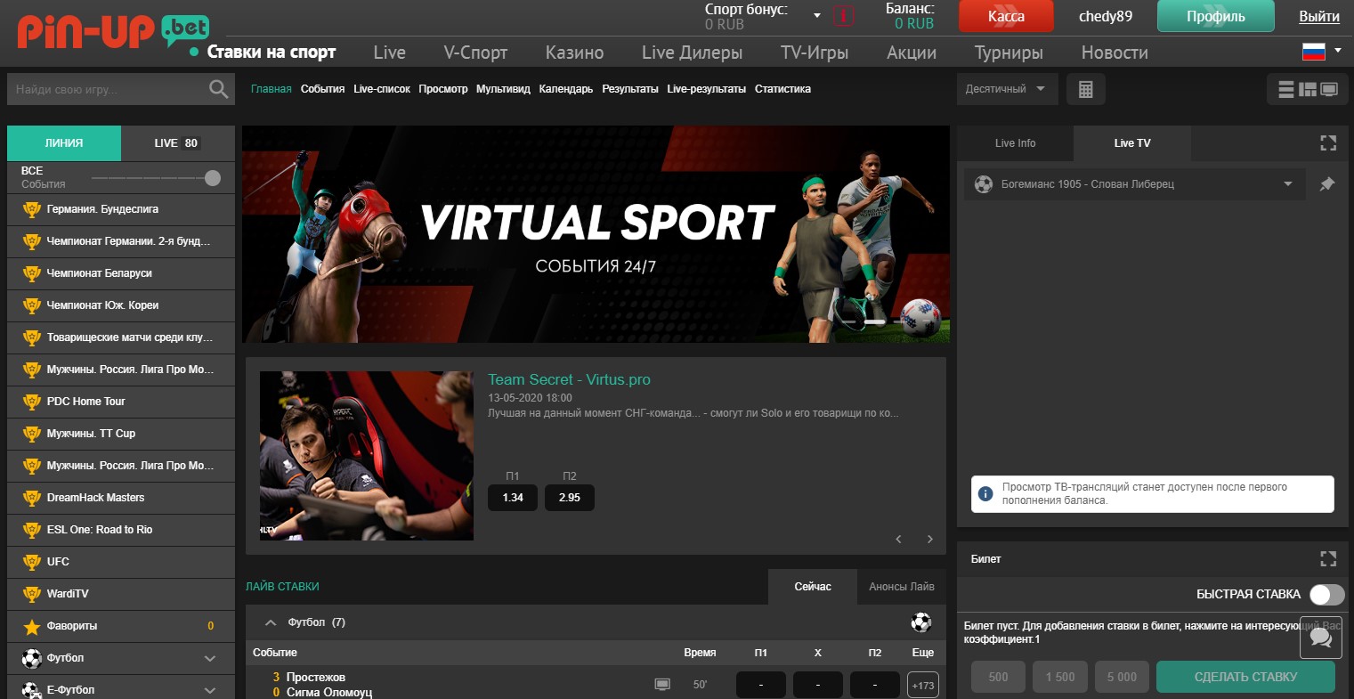Select the 5 000 quick stake amount
The image size is (1354, 699).
pyautogui.click(x=1122, y=677)
